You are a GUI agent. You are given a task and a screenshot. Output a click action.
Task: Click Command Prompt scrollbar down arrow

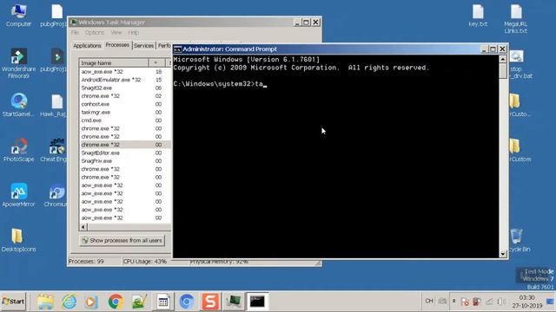503,254
